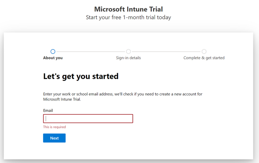This screenshot has height=163, width=259.
Task: Go to Complete & get started label
Action: (204, 58)
